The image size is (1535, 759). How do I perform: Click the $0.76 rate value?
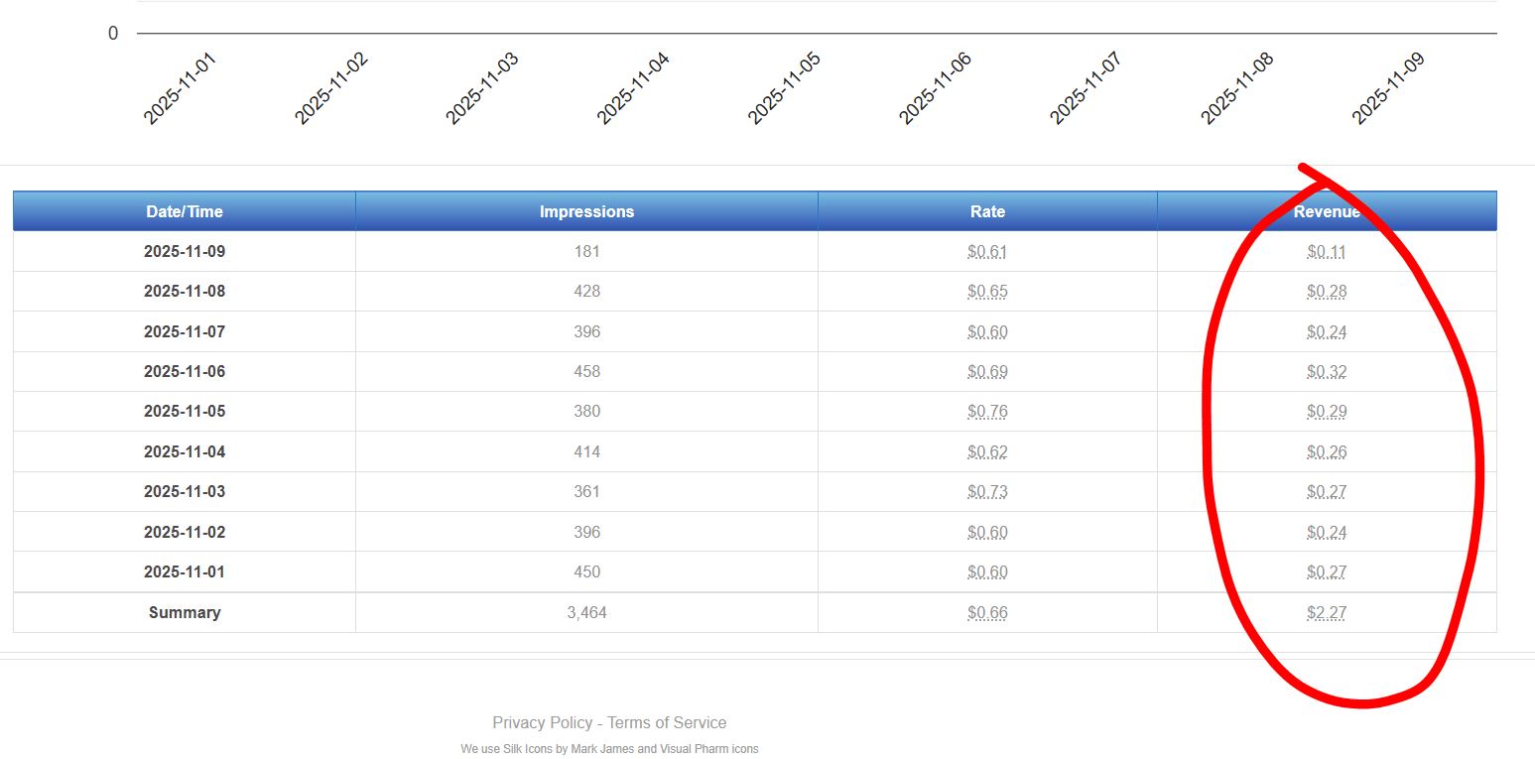point(987,412)
